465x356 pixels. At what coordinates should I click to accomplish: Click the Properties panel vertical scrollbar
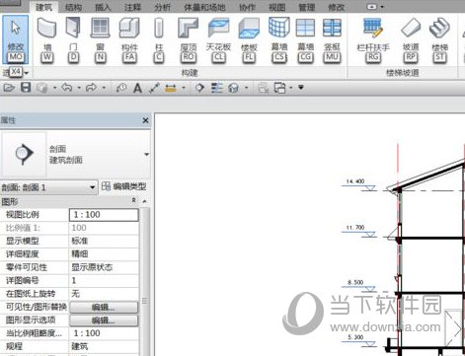(x=145, y=281)
